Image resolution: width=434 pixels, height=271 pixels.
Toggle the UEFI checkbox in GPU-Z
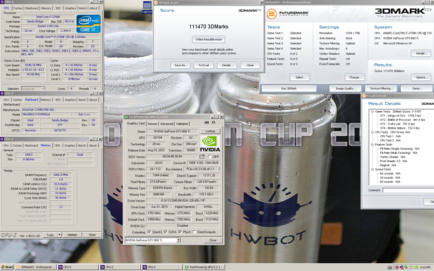coord(210,156)
